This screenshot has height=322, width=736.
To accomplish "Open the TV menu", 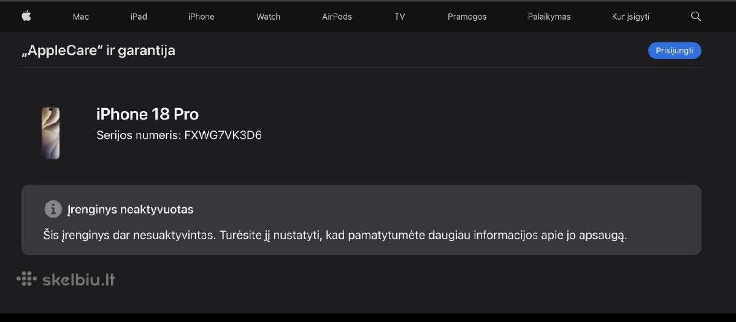I will pos(400,17).
